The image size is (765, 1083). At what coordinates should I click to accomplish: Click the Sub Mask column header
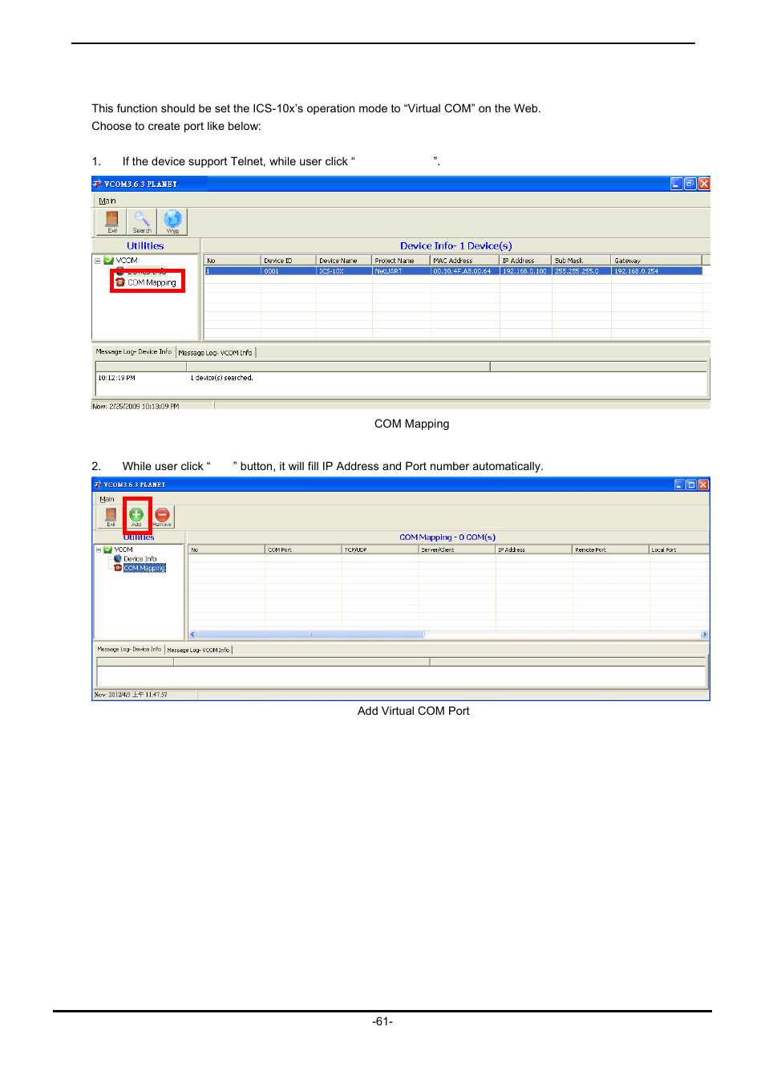(x=581, y=261)
